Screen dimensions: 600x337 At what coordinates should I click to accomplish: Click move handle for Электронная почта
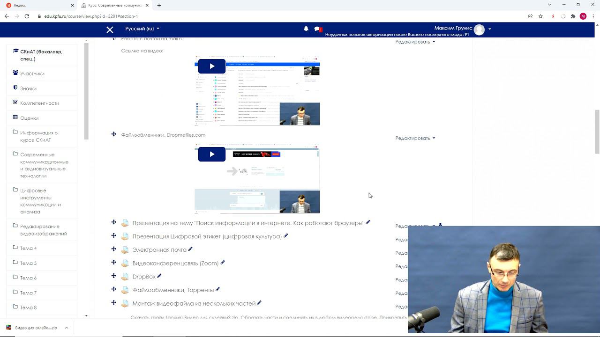pos(114,249)
